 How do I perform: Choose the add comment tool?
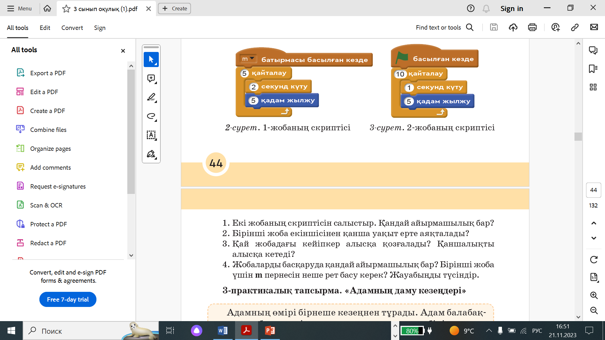[151, 78]
